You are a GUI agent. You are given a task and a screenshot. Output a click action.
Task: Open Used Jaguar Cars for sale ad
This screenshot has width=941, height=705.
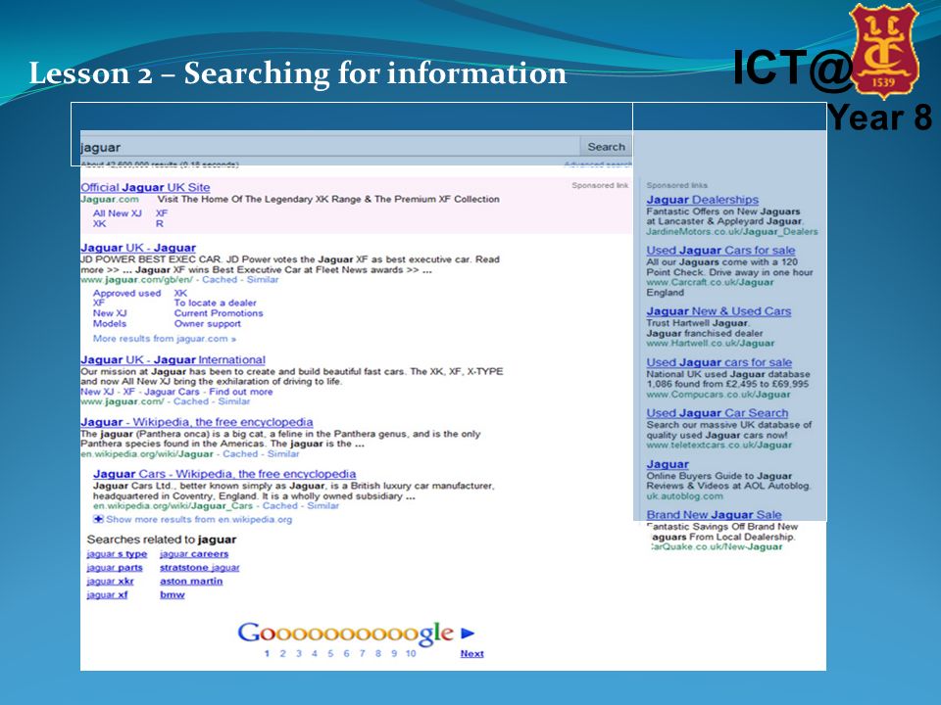[x=720, y=250]
